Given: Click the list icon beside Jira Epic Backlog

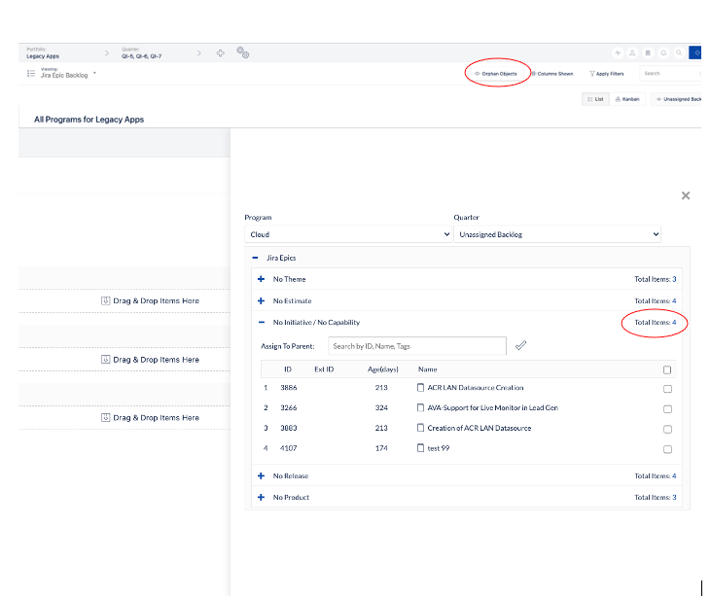Looking at the screenshot, I should 31,74.
